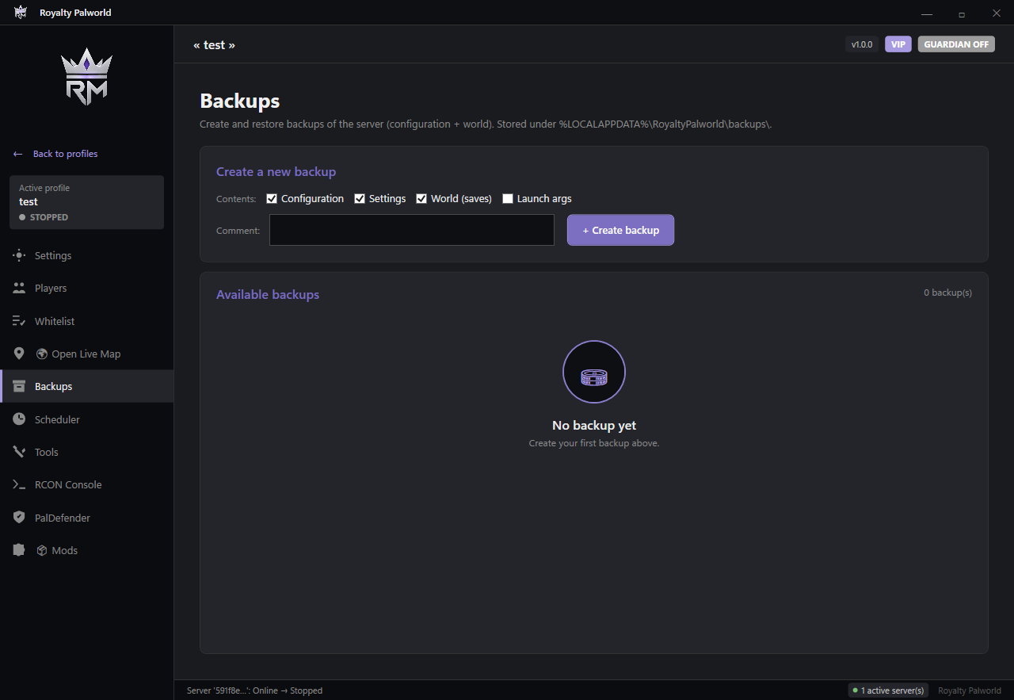The height and width of the screenshot is (700, 1014).
Task: Click 'Royalty Palworld' text in status bar
Action: coord(970,690)
